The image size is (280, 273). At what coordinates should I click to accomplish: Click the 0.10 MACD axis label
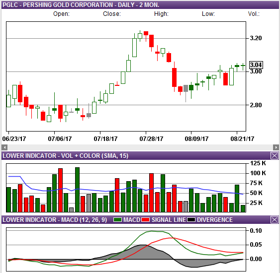(x=256, y=231)
